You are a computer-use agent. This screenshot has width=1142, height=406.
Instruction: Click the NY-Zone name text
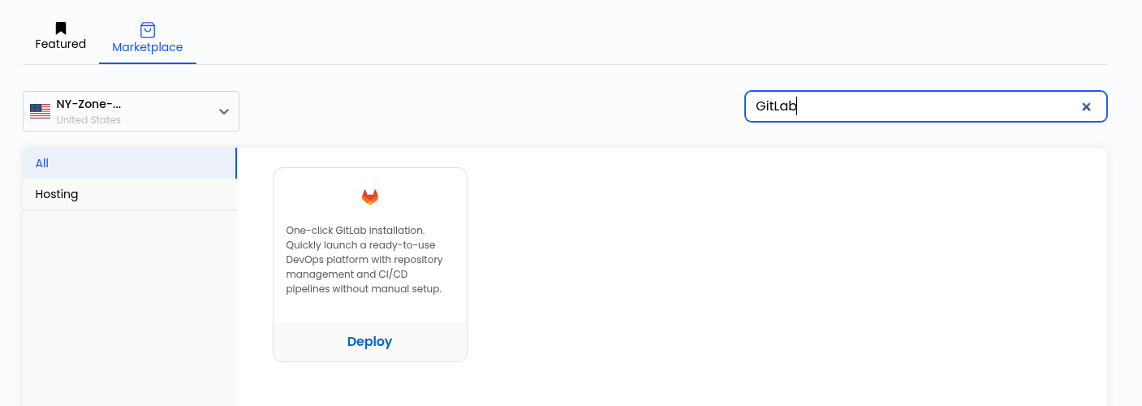[88, 104]
